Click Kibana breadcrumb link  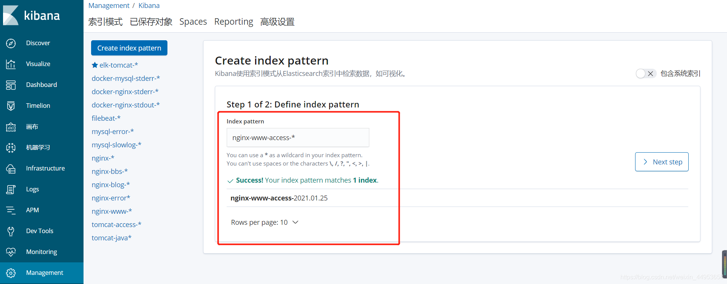(149, 5)
